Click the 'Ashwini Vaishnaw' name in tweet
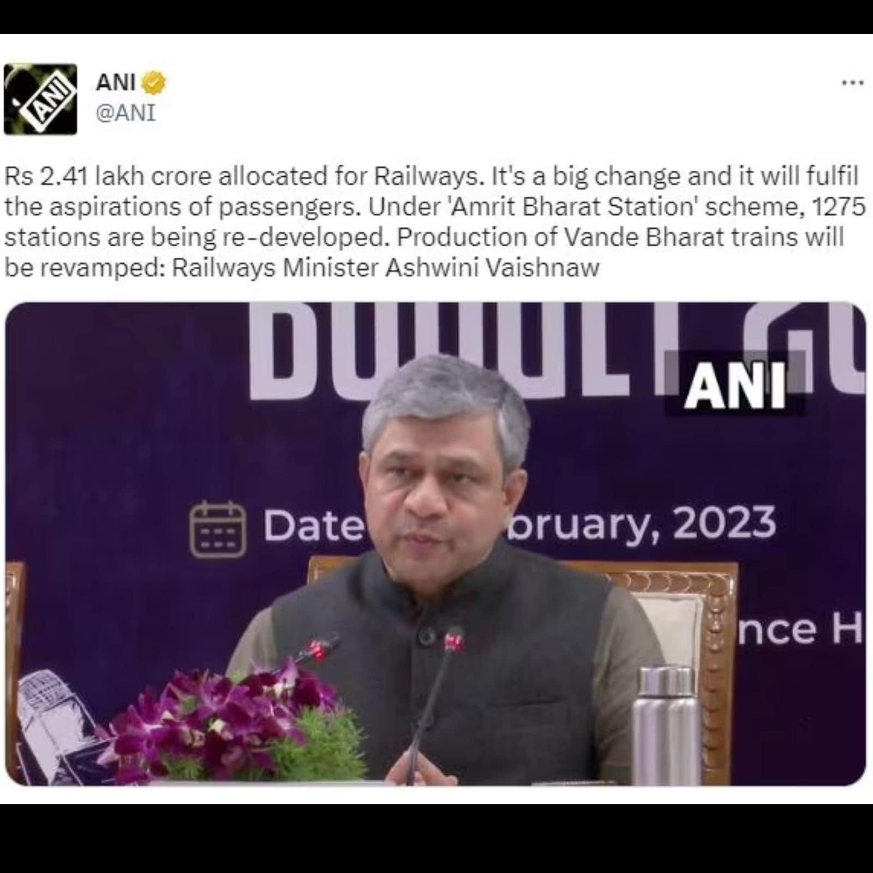 [x=492, y=268]
